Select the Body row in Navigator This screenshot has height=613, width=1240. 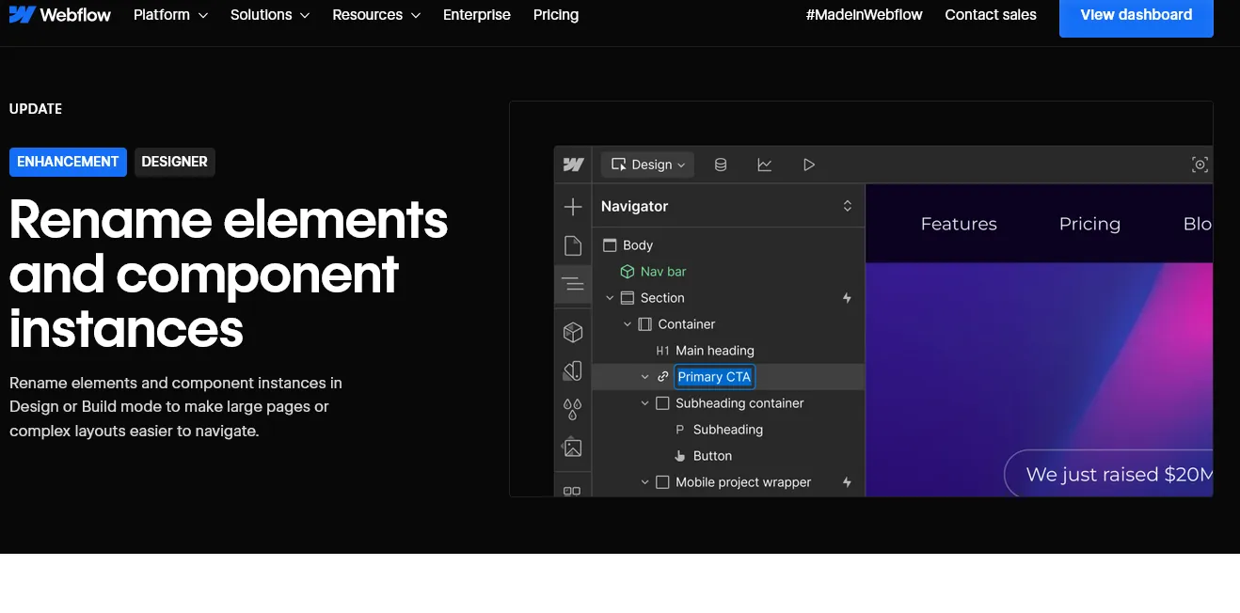click(728, 245)
